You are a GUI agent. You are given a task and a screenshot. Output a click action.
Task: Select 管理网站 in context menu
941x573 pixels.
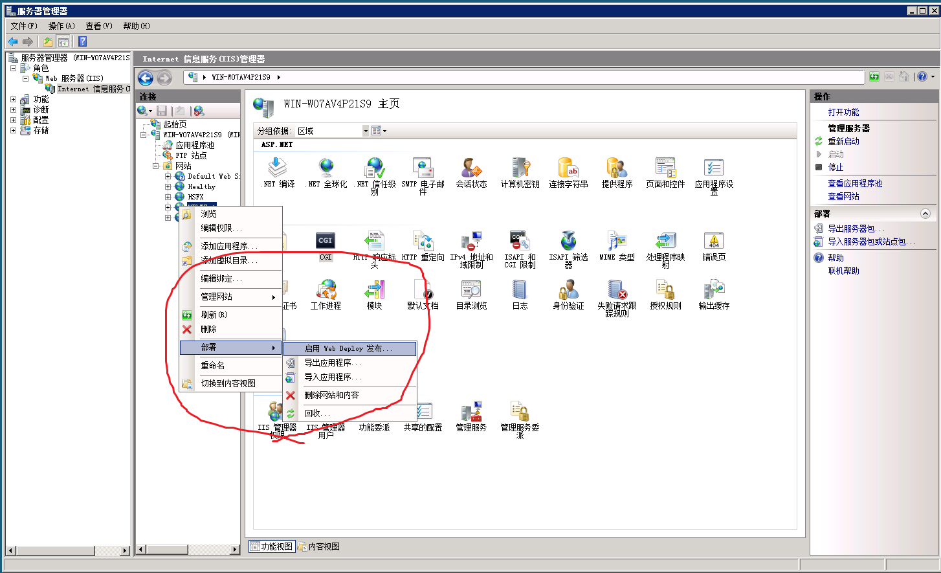231,297
